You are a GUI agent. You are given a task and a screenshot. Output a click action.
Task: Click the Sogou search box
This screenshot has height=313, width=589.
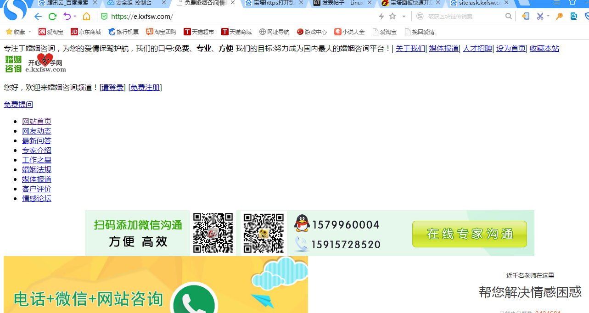click(464, 17)
